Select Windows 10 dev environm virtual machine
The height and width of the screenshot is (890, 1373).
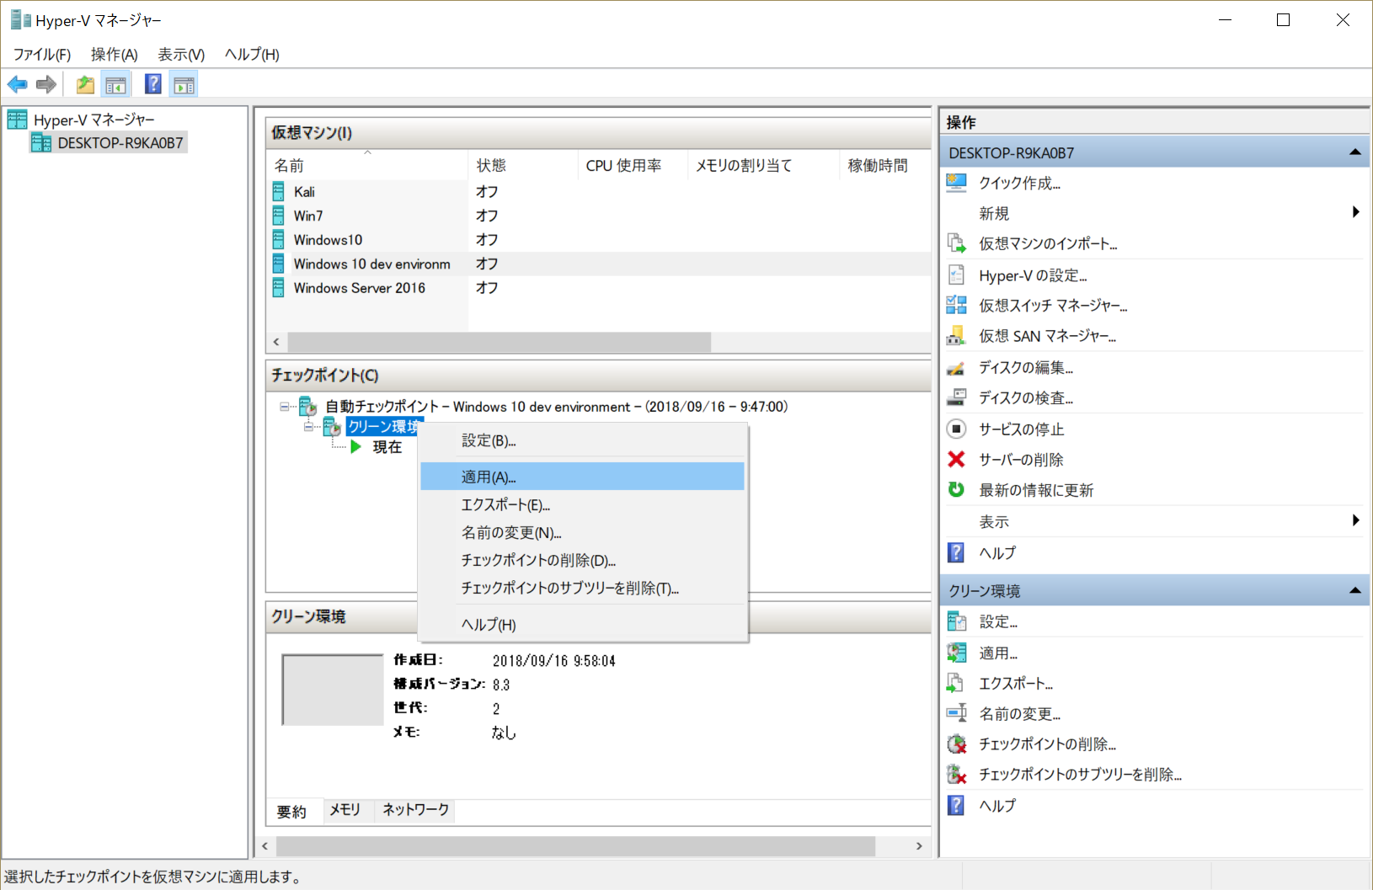(x=372, y=264)
